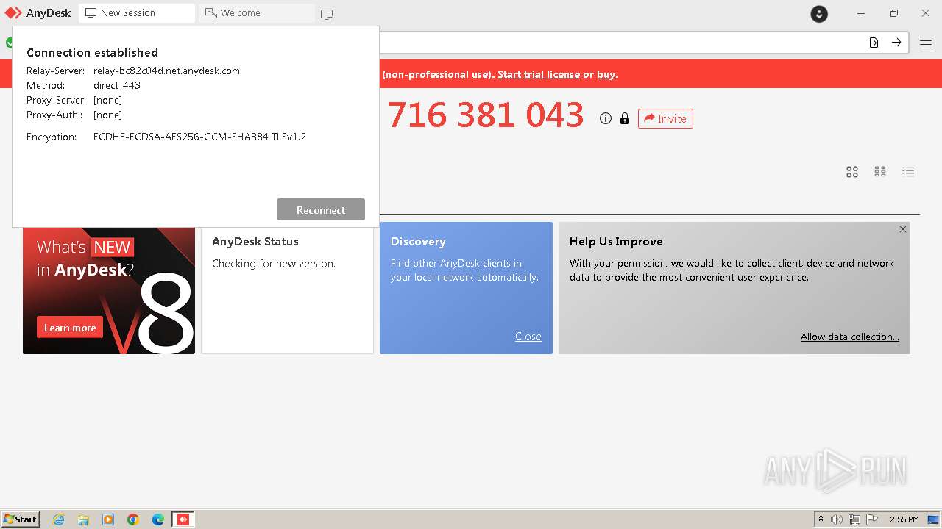Select the small tiles view icon
The width and height of the screenshot is (942, 529).
[880, 172]
